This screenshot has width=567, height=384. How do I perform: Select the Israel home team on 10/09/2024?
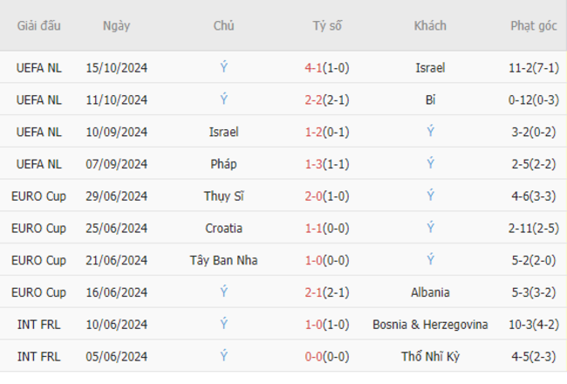[223, 132]
